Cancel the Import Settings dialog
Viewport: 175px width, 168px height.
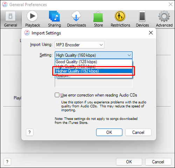(x=138, y=132)
